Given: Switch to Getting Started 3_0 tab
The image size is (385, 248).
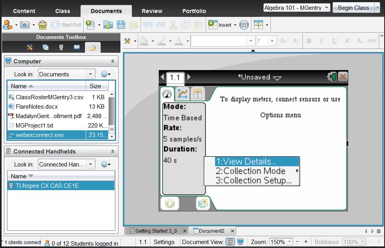Looking at the screenshot, I should pyautogui.click(x=156, y=231).
